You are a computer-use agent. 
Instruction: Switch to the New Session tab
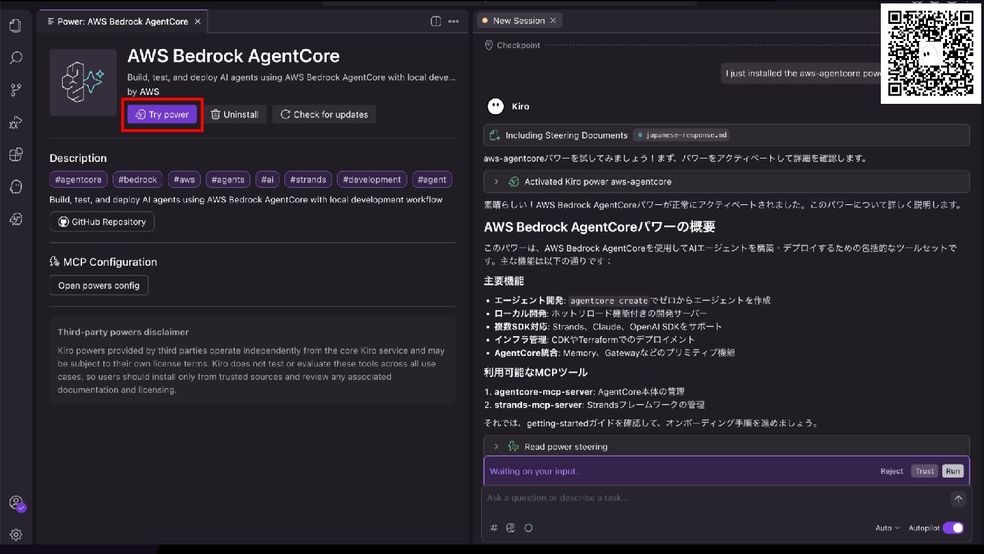click(519, 20)
